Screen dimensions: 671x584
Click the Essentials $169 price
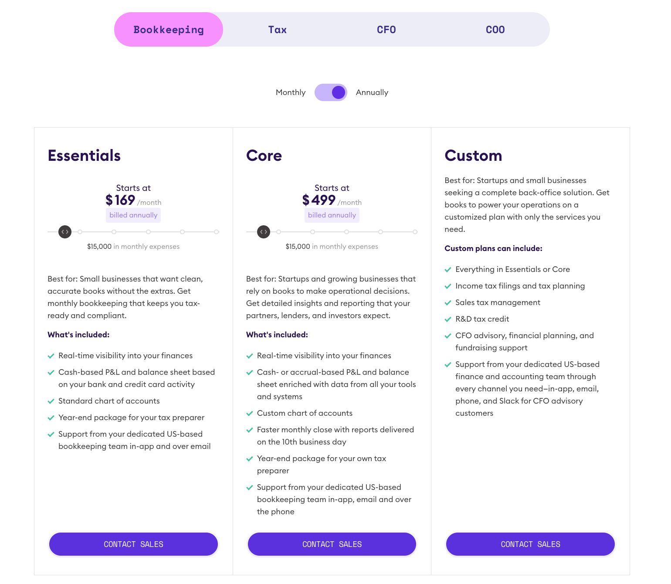pyautogui.click(x=121, y=200)
